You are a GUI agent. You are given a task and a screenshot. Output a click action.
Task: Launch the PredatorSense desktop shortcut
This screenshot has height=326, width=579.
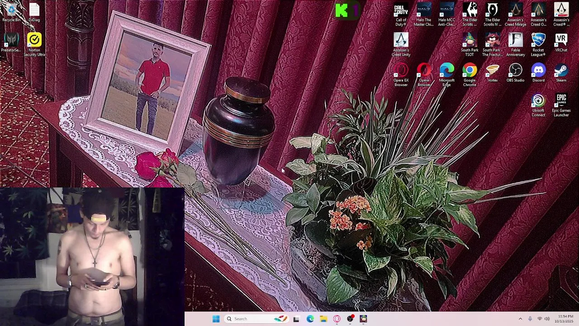coord(11,43)
